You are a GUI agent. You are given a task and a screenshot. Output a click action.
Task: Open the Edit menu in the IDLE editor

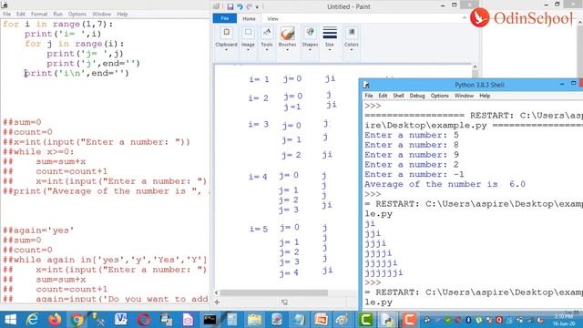[x=21, y=15]
